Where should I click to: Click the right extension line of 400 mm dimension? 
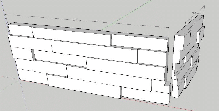click(168, 32)
